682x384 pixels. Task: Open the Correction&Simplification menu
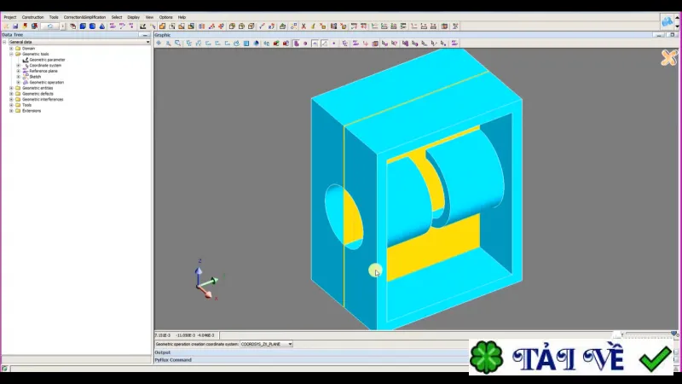84,17
